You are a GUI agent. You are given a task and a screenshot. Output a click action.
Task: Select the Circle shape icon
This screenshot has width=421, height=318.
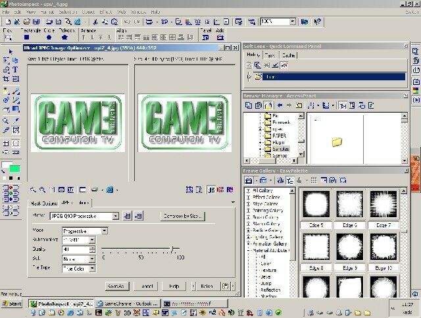tap(47, 38)
